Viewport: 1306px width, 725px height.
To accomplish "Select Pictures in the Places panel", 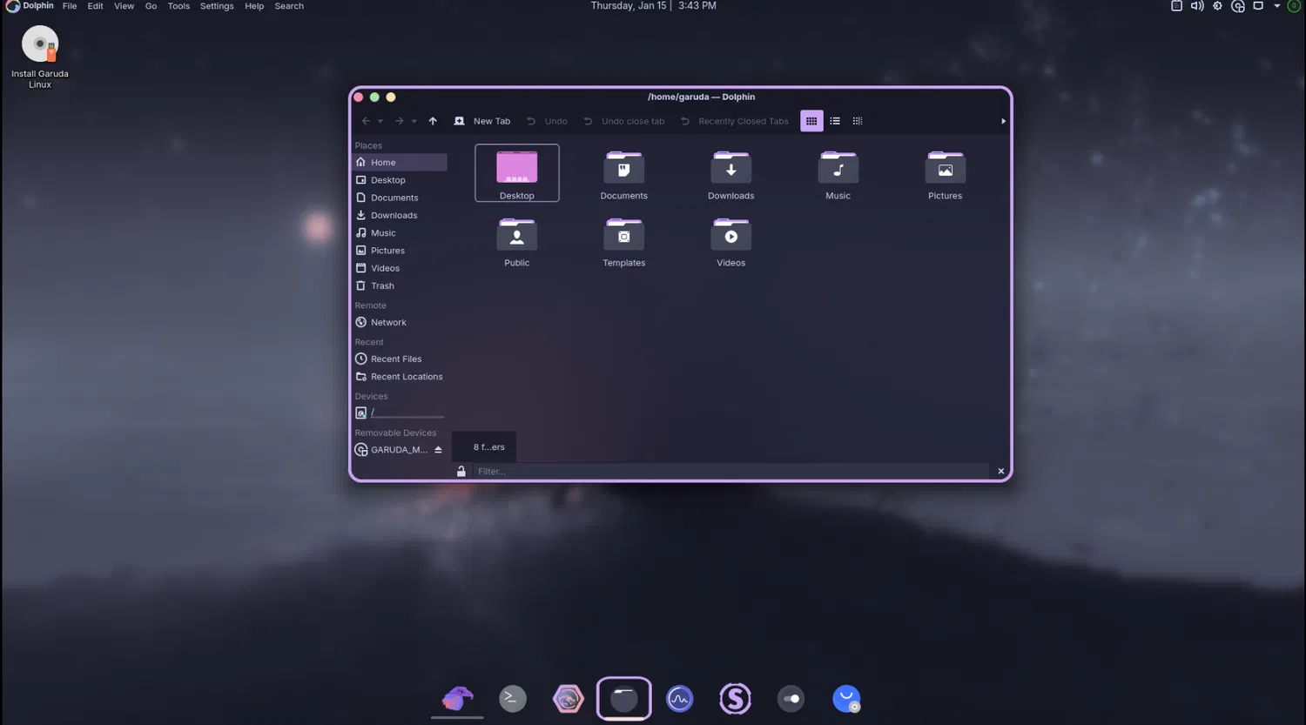I will (x=400, y=251).
